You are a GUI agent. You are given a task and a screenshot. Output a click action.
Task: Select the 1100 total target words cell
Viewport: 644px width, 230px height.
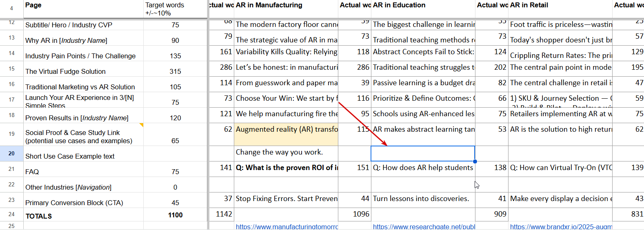tap(175, 215)
